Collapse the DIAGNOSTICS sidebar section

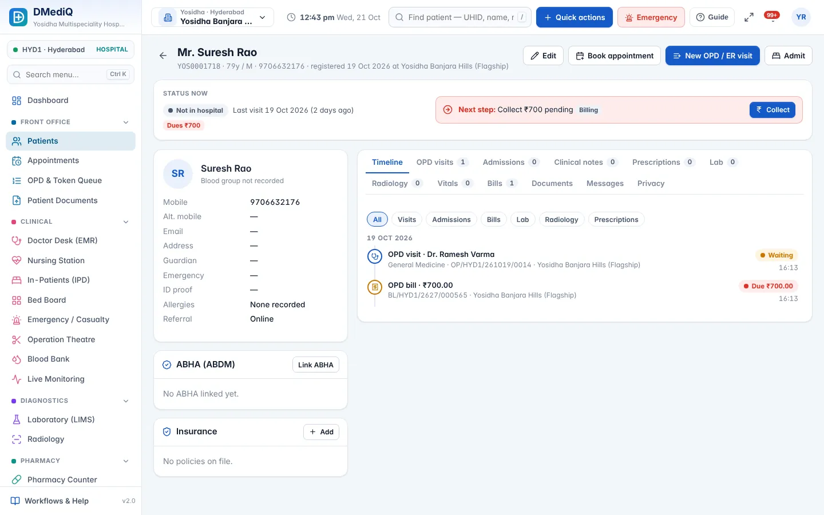pyautogui.click(x=126, y=401)
